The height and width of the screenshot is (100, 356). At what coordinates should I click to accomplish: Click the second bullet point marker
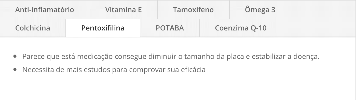pyautogui.click(x=15, y=69)
